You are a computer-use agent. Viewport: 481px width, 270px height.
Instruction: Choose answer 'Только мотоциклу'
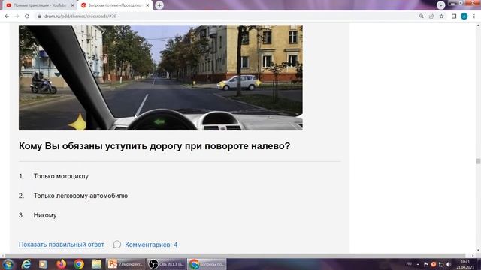(61, 176)
